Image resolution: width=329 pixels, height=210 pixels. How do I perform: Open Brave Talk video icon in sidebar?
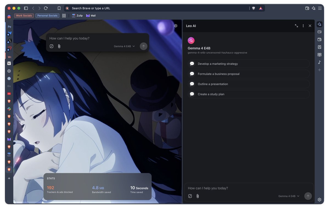point(319,32)
